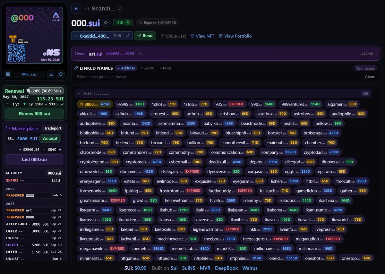Open the QR grid icon under the NFT card
The image size is (385, 274).
(x=8, y=74)
